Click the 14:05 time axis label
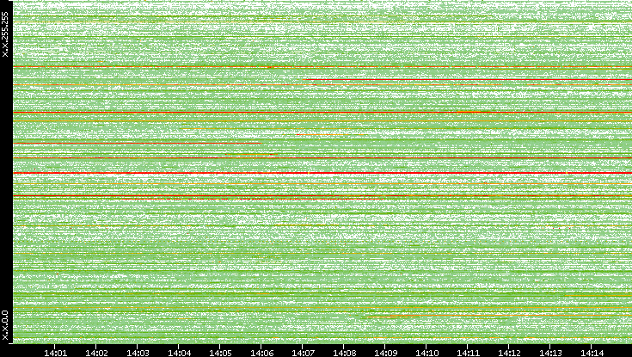The height and width of the screenshot is (357, 632). (220, 353)
